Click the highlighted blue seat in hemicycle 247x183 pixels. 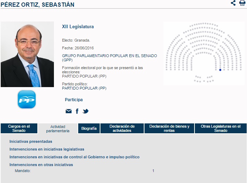[x=220, y=70]
